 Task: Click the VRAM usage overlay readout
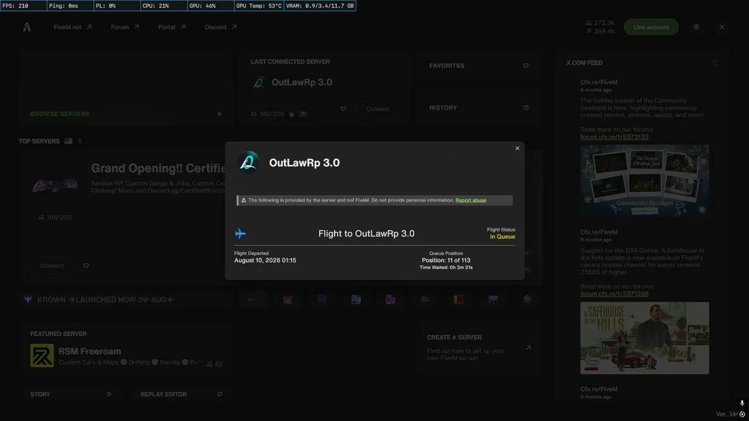click(320, 6)
